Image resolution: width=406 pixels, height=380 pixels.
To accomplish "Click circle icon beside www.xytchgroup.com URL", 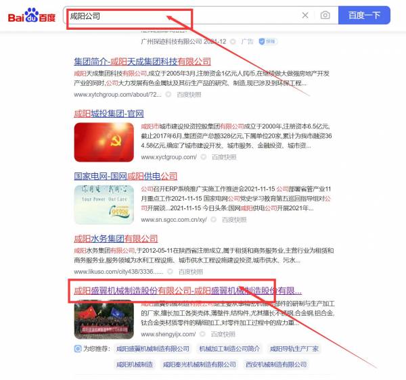I will click(168, 95).
